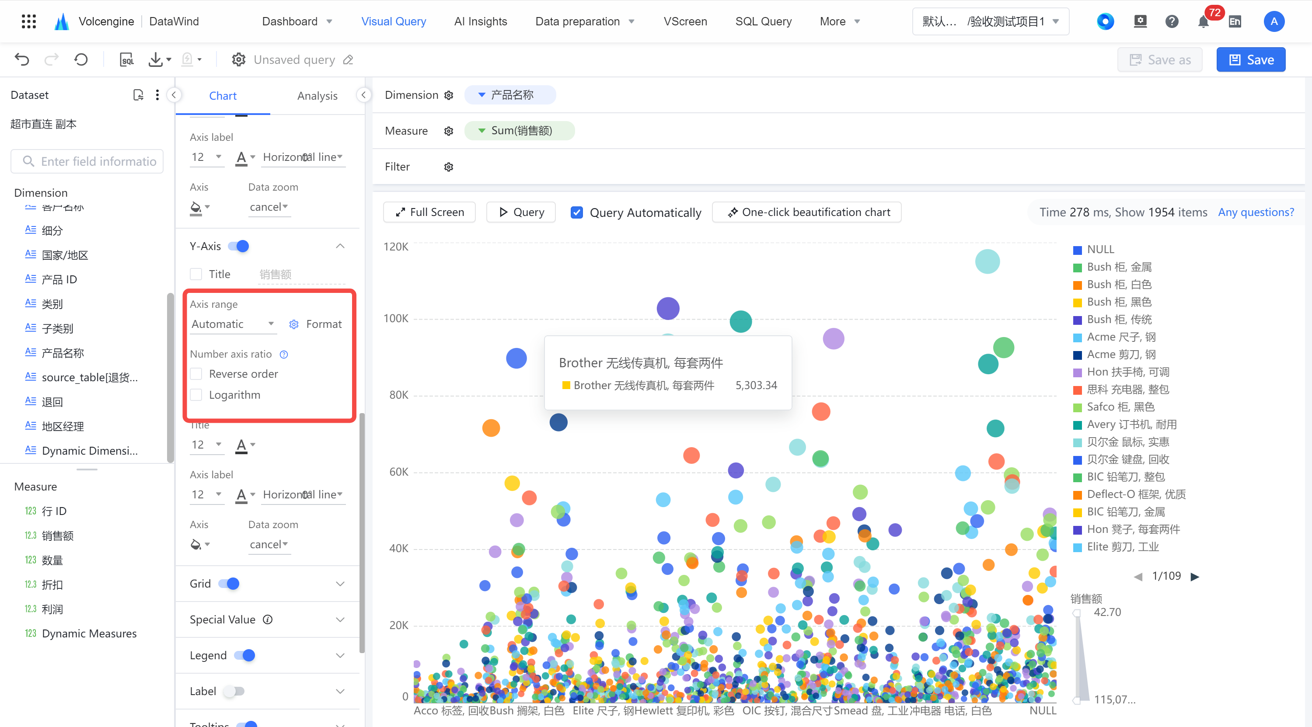Switch language with the En icon
This screenshot has width=1312, height=727.
1235,21
